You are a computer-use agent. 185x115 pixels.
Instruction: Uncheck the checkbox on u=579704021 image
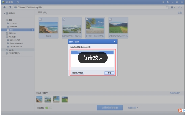110,19
